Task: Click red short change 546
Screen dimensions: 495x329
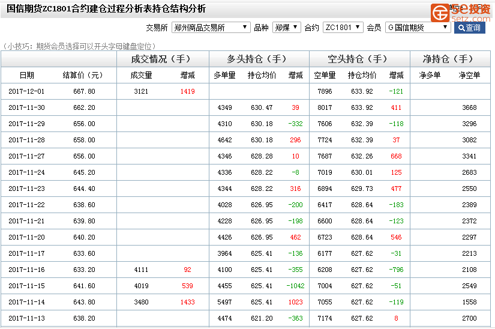Action: pyautogui.click(x=396, y=237)
